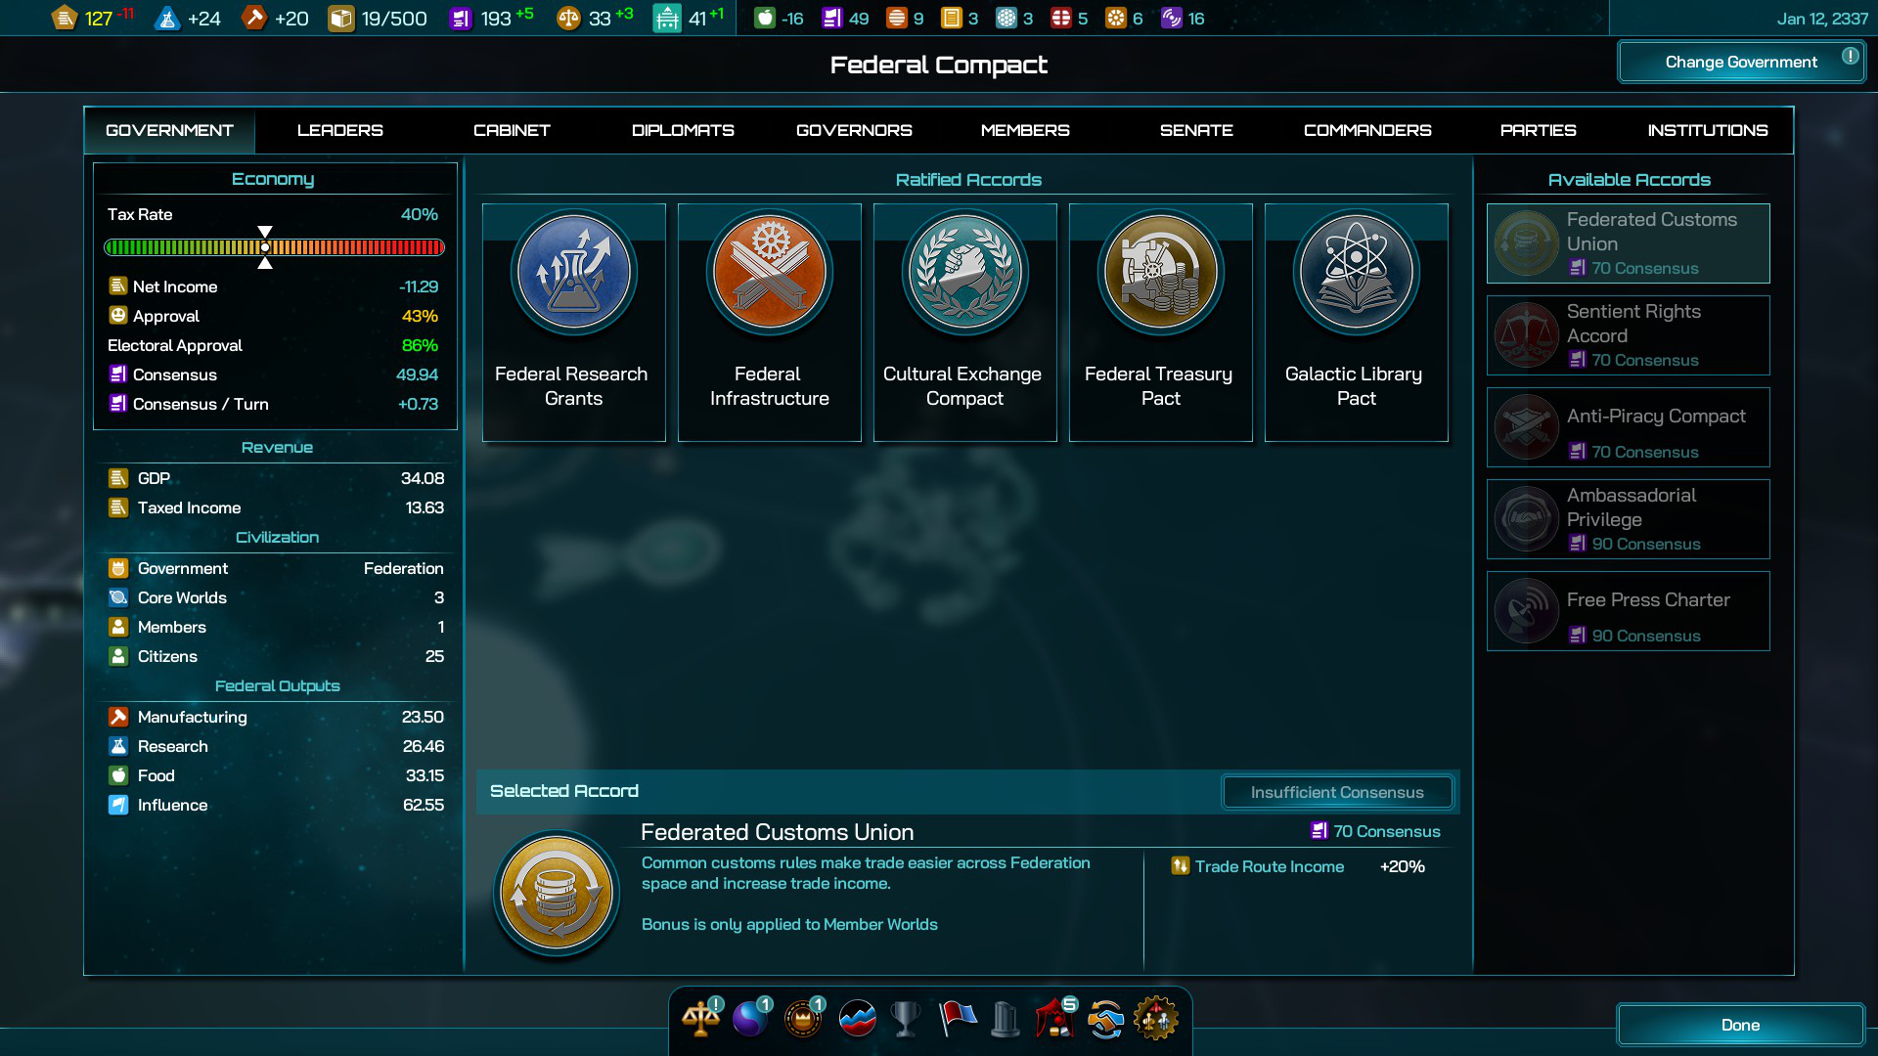
Task: Click the purple influence icon showing 193
Action: coord(461,18)
